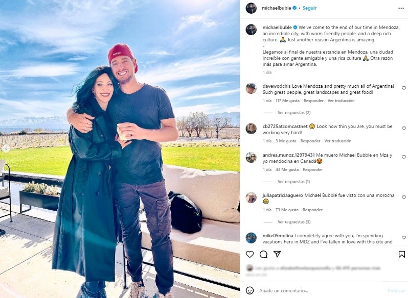Open the three-dots more options menu
Screen dimensions: 408x298
[x=401, y=8]
